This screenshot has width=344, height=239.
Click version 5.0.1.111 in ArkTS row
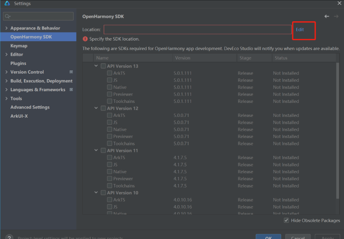point(182,73)
